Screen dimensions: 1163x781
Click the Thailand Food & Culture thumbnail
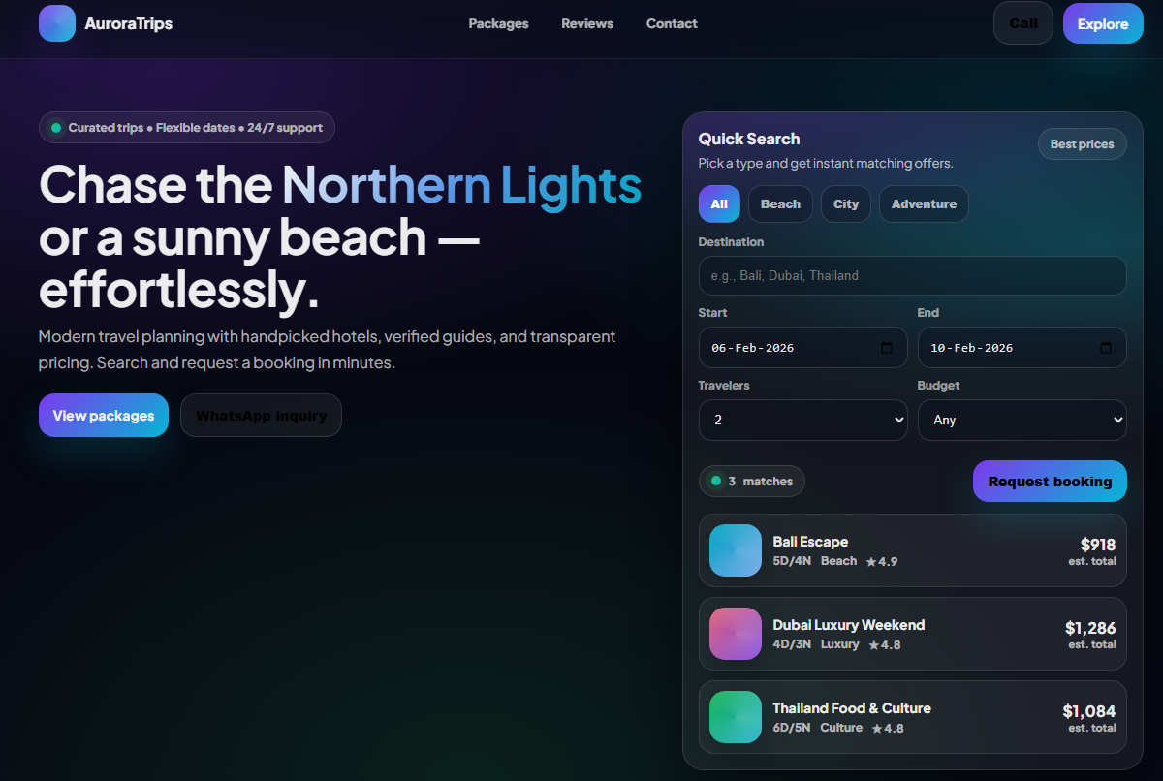736,717
